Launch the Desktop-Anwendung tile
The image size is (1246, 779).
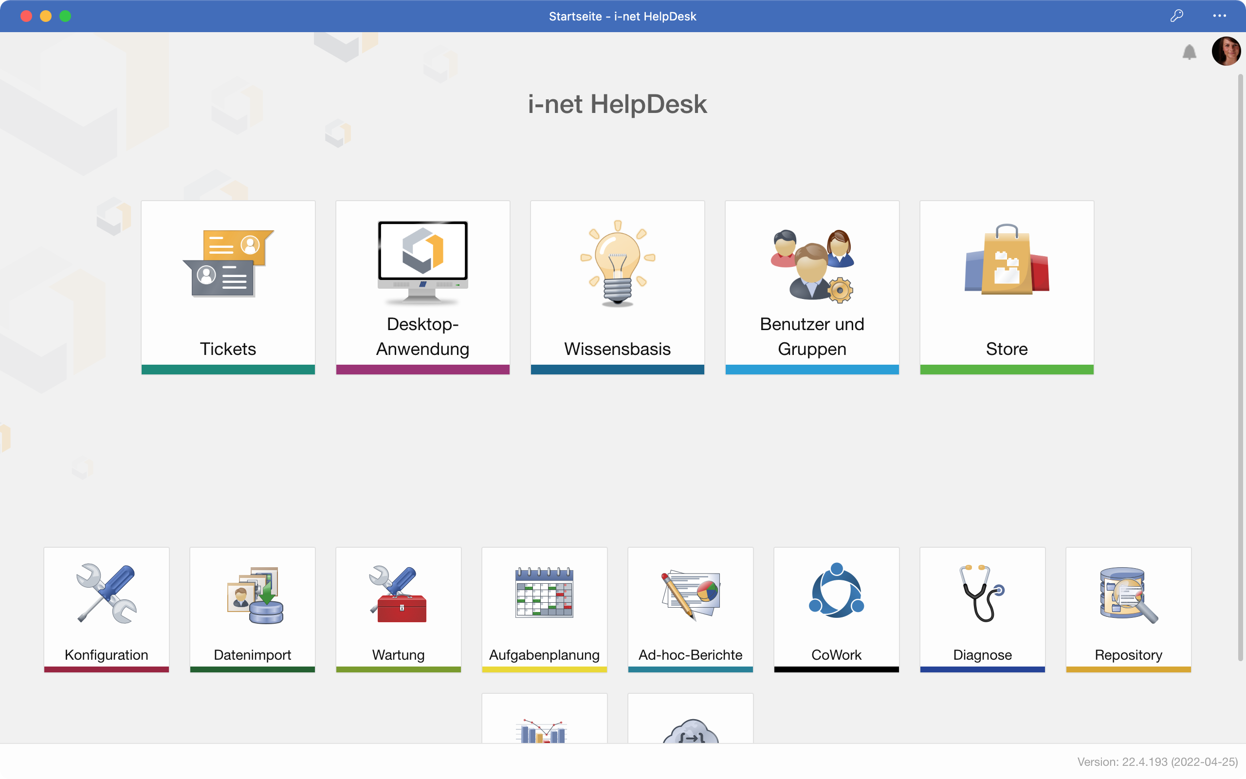(422, 287)
